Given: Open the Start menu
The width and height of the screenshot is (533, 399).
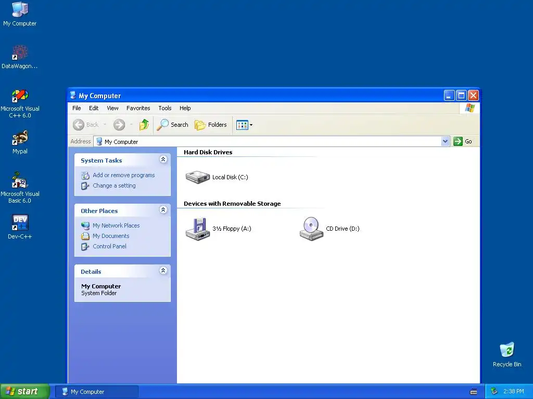Looking at the screenshot, I should [24, 391].
